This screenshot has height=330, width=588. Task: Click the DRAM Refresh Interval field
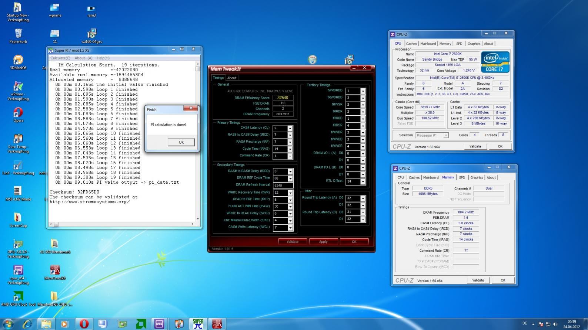point(283,186)
